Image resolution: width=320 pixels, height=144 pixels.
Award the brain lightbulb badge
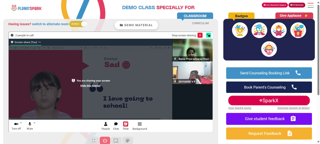[x=269, y=49]
